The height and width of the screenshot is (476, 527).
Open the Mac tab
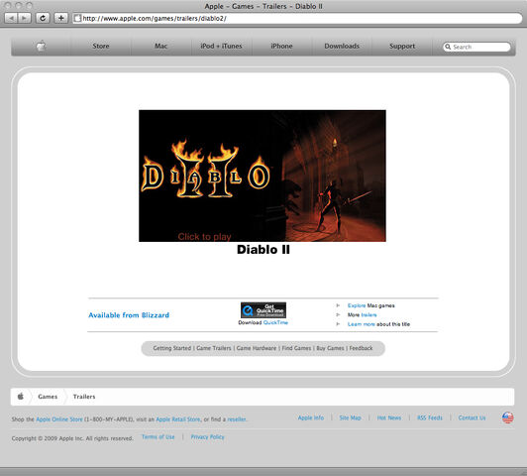[161, 46]
